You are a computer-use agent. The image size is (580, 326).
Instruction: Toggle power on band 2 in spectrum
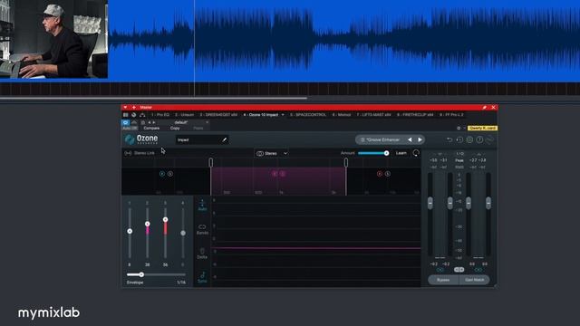[x=275, y=173]
